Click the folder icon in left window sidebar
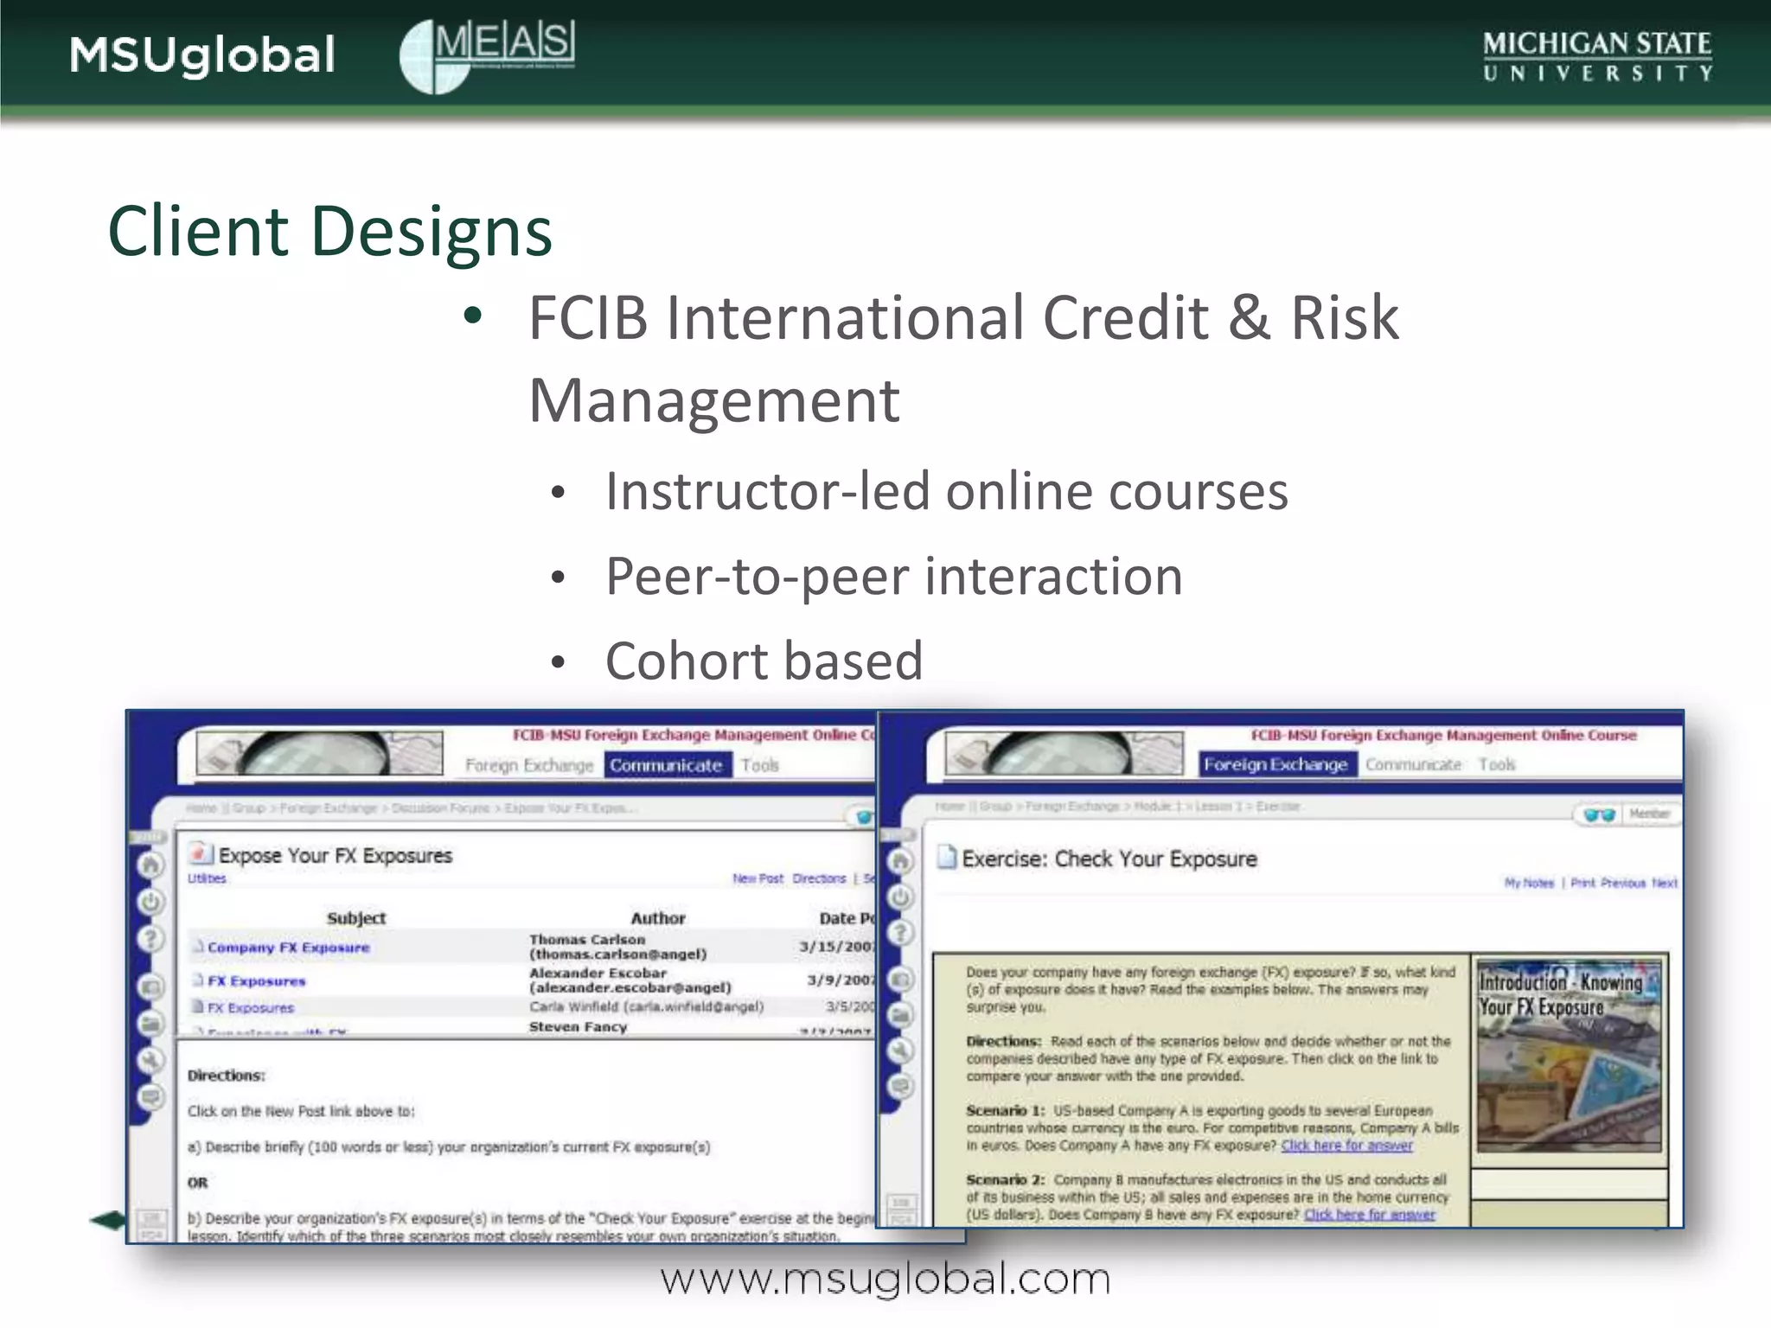This screenshot has width=1771, height=1328. coord(151,1025)
